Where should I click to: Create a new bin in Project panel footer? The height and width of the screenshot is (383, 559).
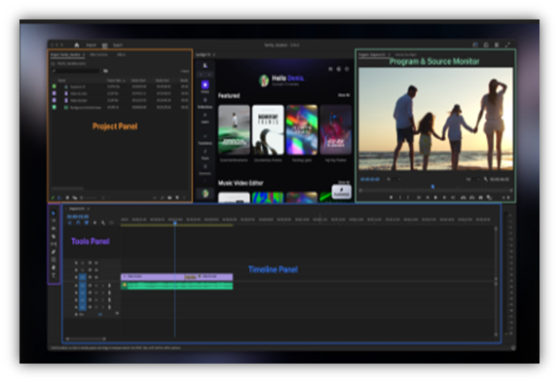[169, 197]
